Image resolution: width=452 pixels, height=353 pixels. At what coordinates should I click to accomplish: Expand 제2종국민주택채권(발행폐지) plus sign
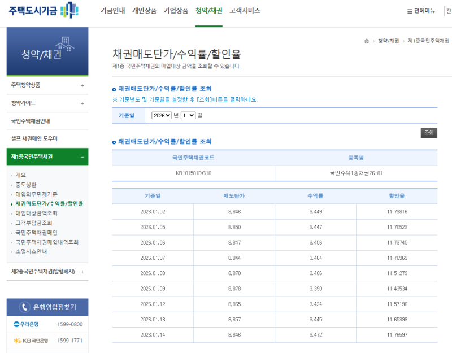coord(82,272)
